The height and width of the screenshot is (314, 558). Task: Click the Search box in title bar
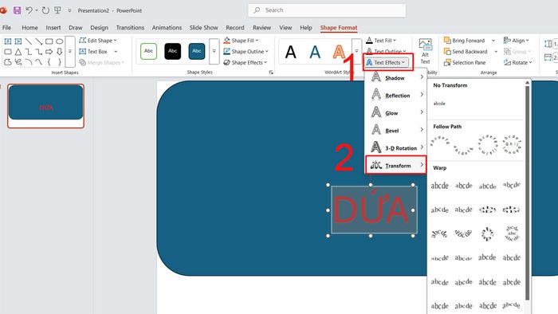[327, 10]
